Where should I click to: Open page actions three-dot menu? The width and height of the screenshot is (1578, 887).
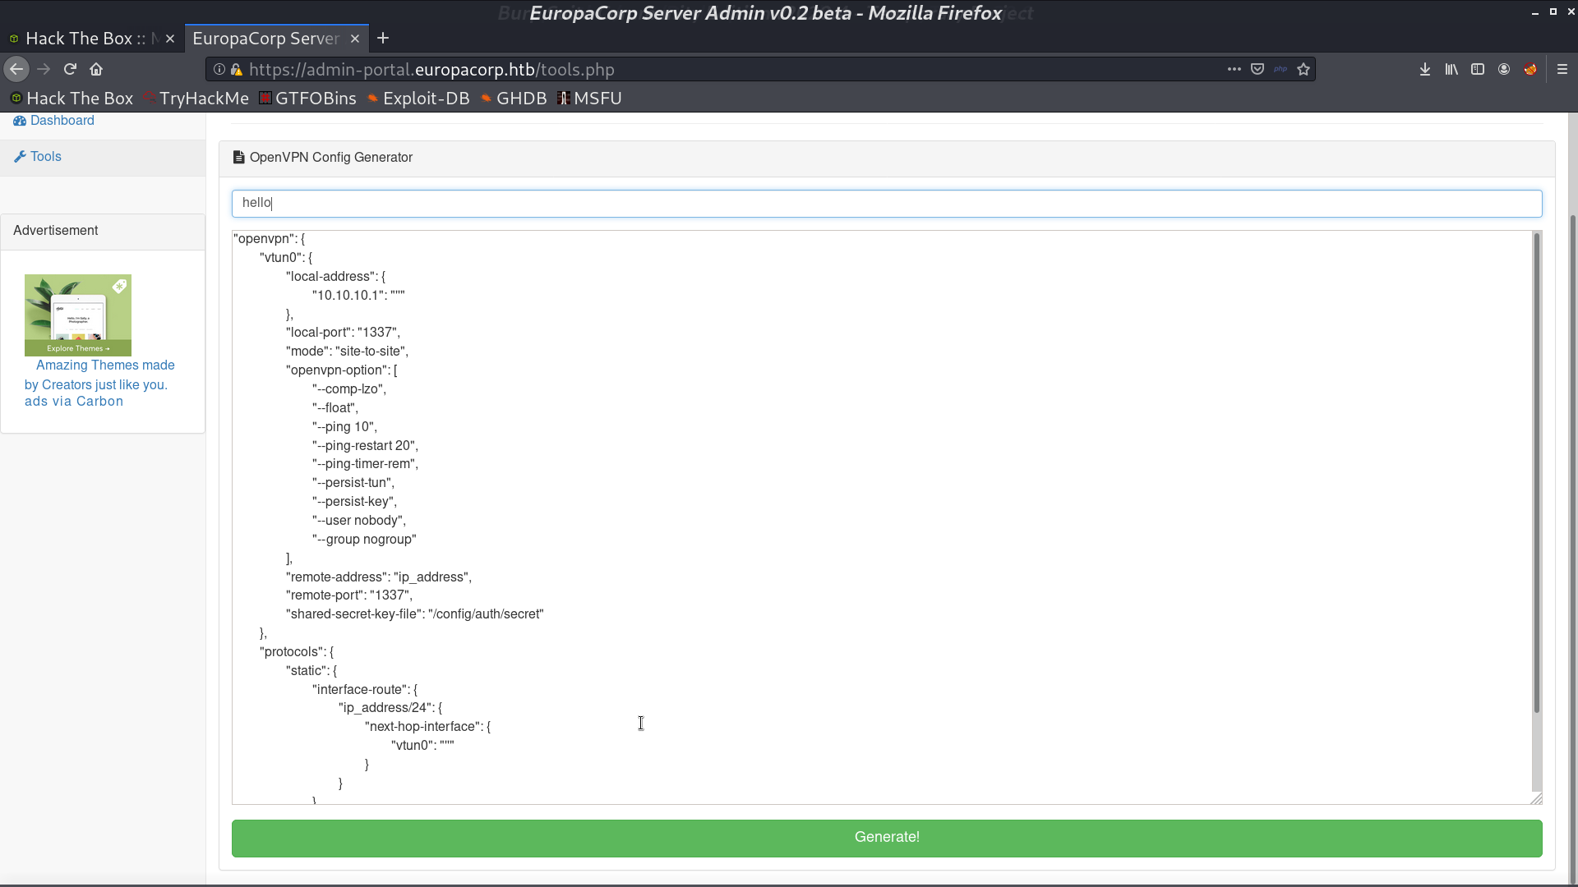tap(1234, 70)
